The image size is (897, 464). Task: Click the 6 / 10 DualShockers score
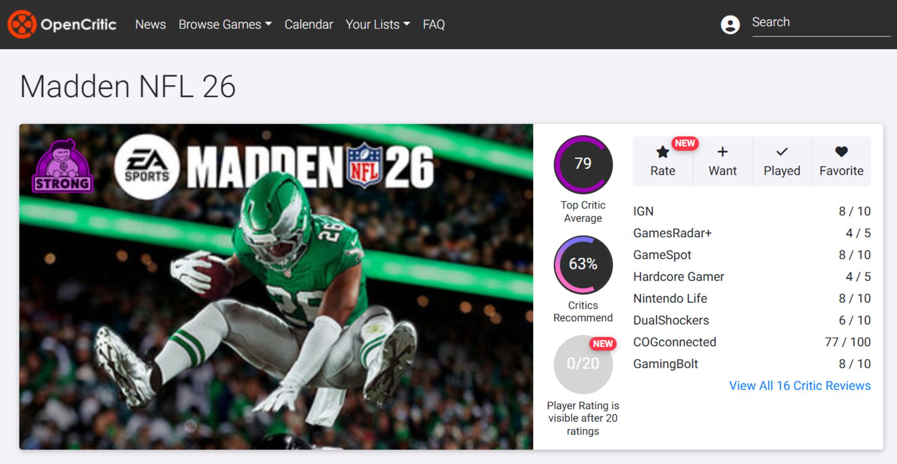click(x=854, y=320)
